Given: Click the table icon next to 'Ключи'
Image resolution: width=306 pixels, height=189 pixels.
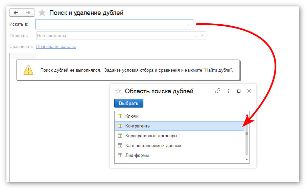Looking at the screenshot, I should tap(120, 116).
